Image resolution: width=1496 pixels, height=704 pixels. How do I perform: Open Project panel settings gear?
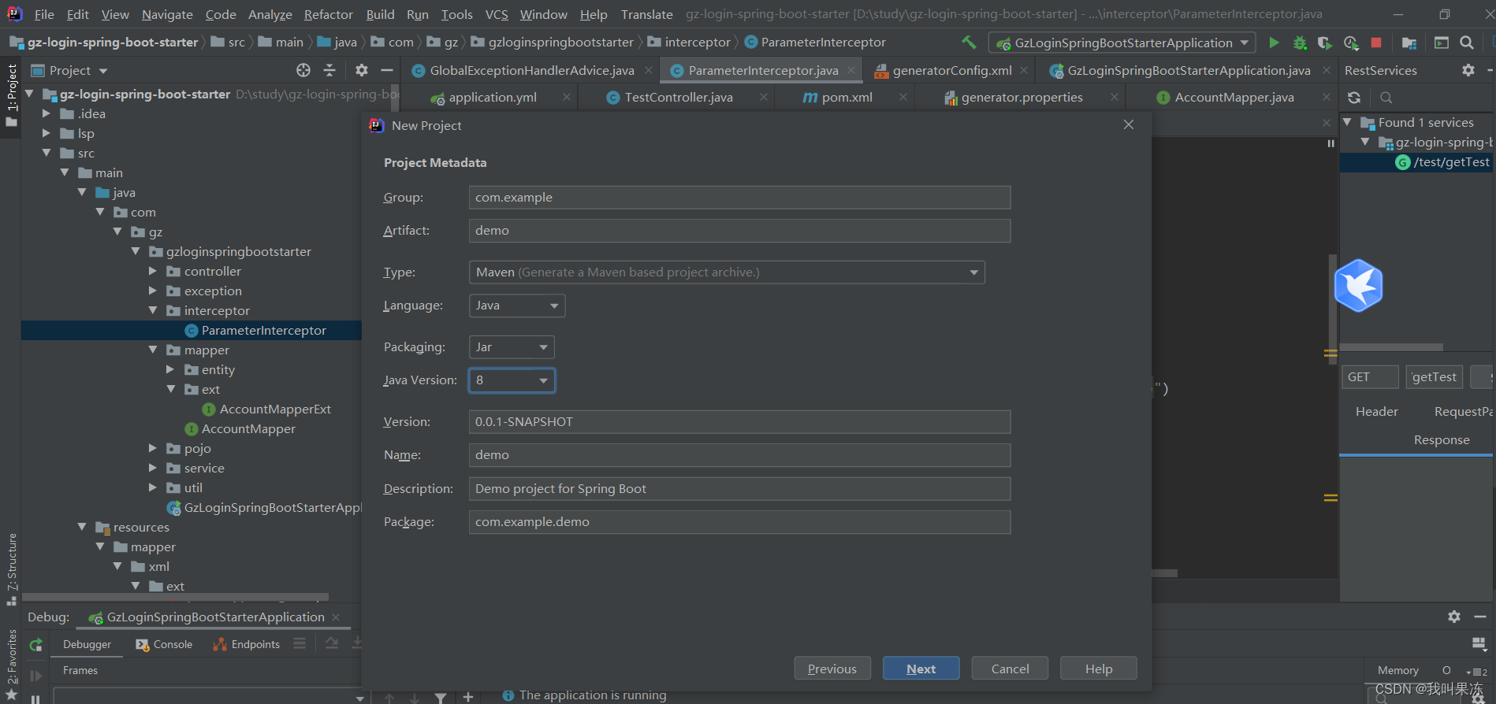(x=361, y=70)
